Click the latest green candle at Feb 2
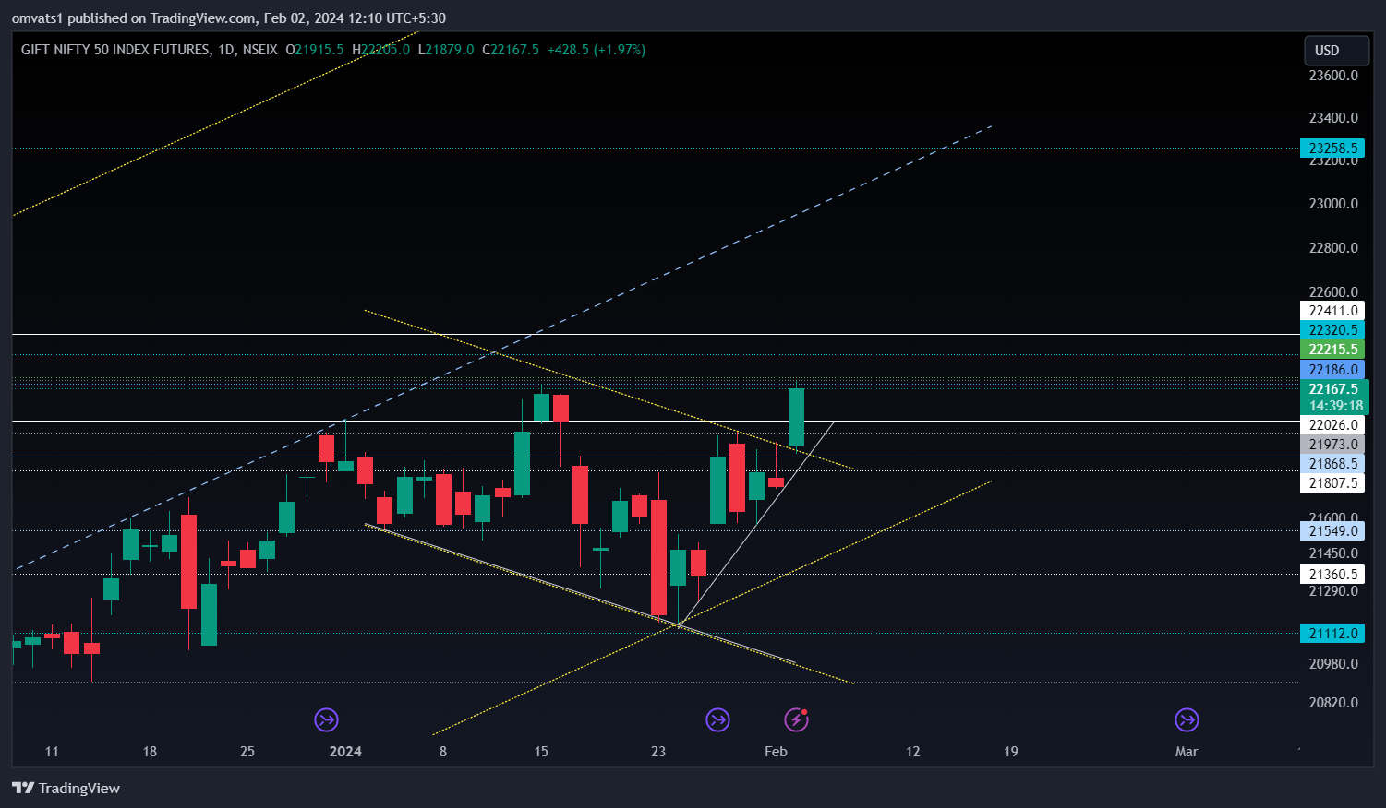 tap(796, 417)
